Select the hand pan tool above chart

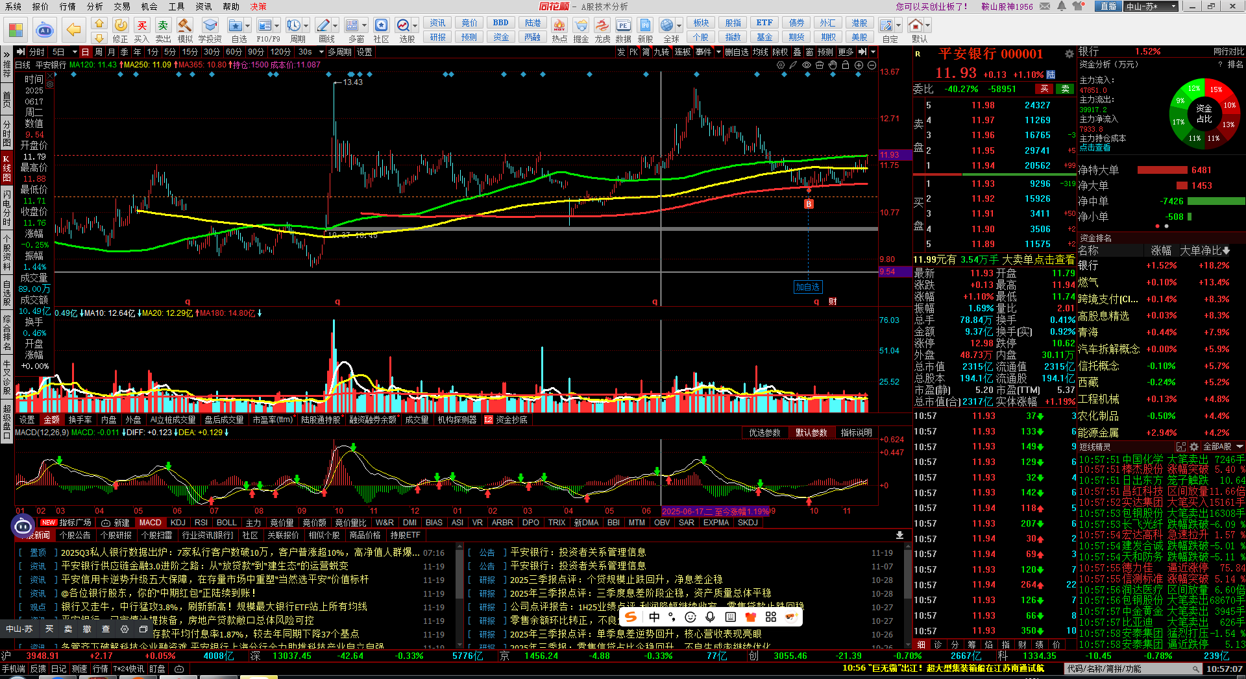833,66
